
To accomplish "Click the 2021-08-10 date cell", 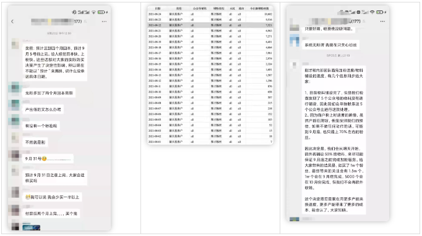I will 155,92.
